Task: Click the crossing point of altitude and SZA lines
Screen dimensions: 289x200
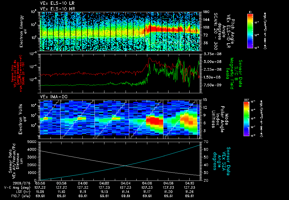Action: coord(125,166)
